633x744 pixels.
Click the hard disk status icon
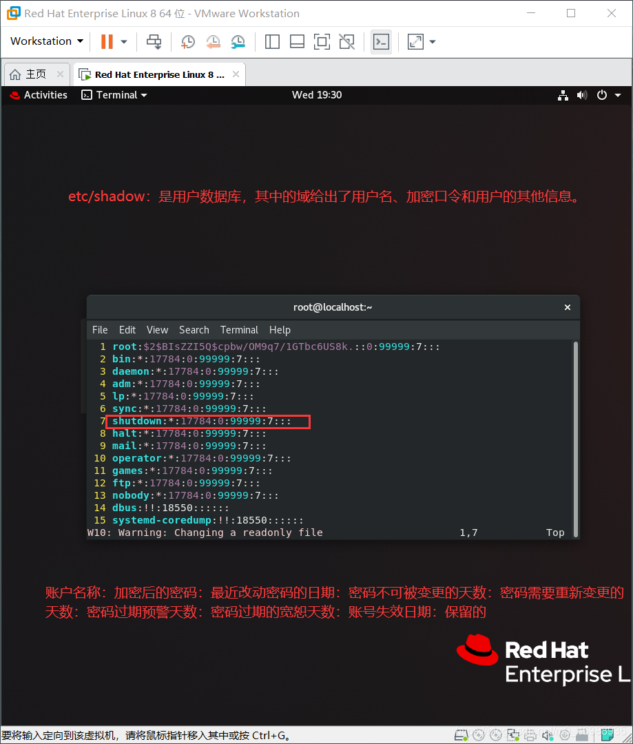[461, 736]
